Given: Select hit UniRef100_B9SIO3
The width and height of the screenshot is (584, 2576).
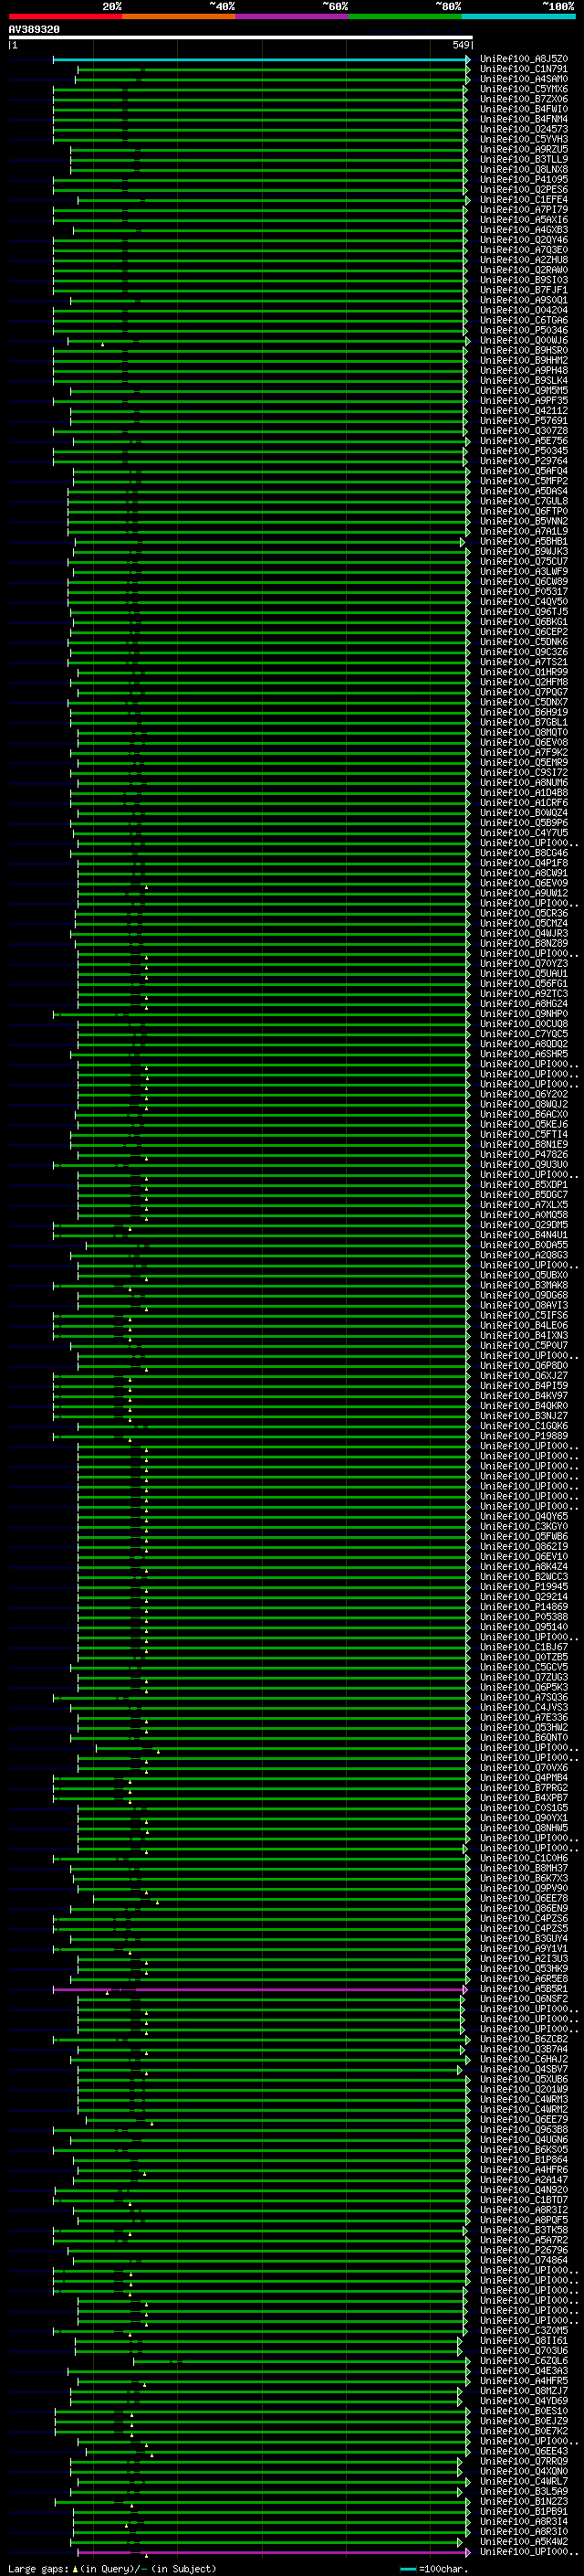Looking at the screenshot, I should 524,280.
